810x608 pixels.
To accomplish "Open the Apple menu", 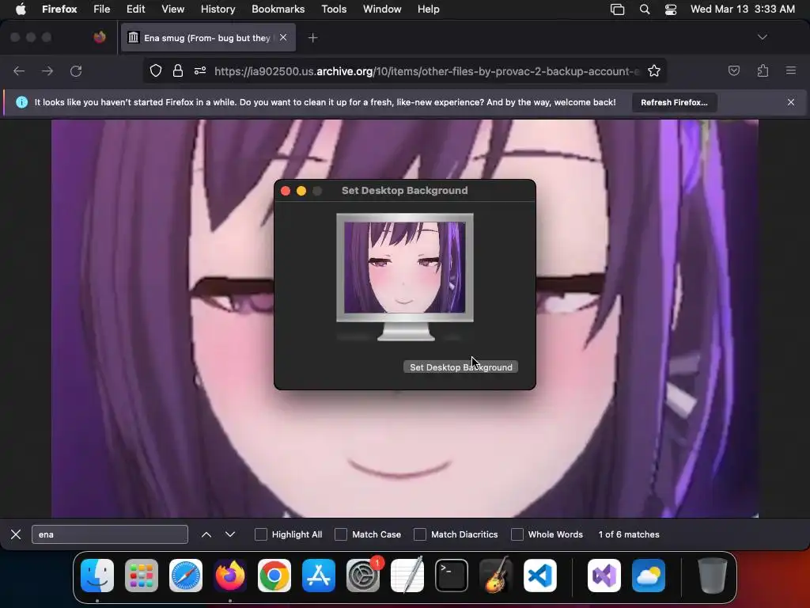I will [21, 9].
